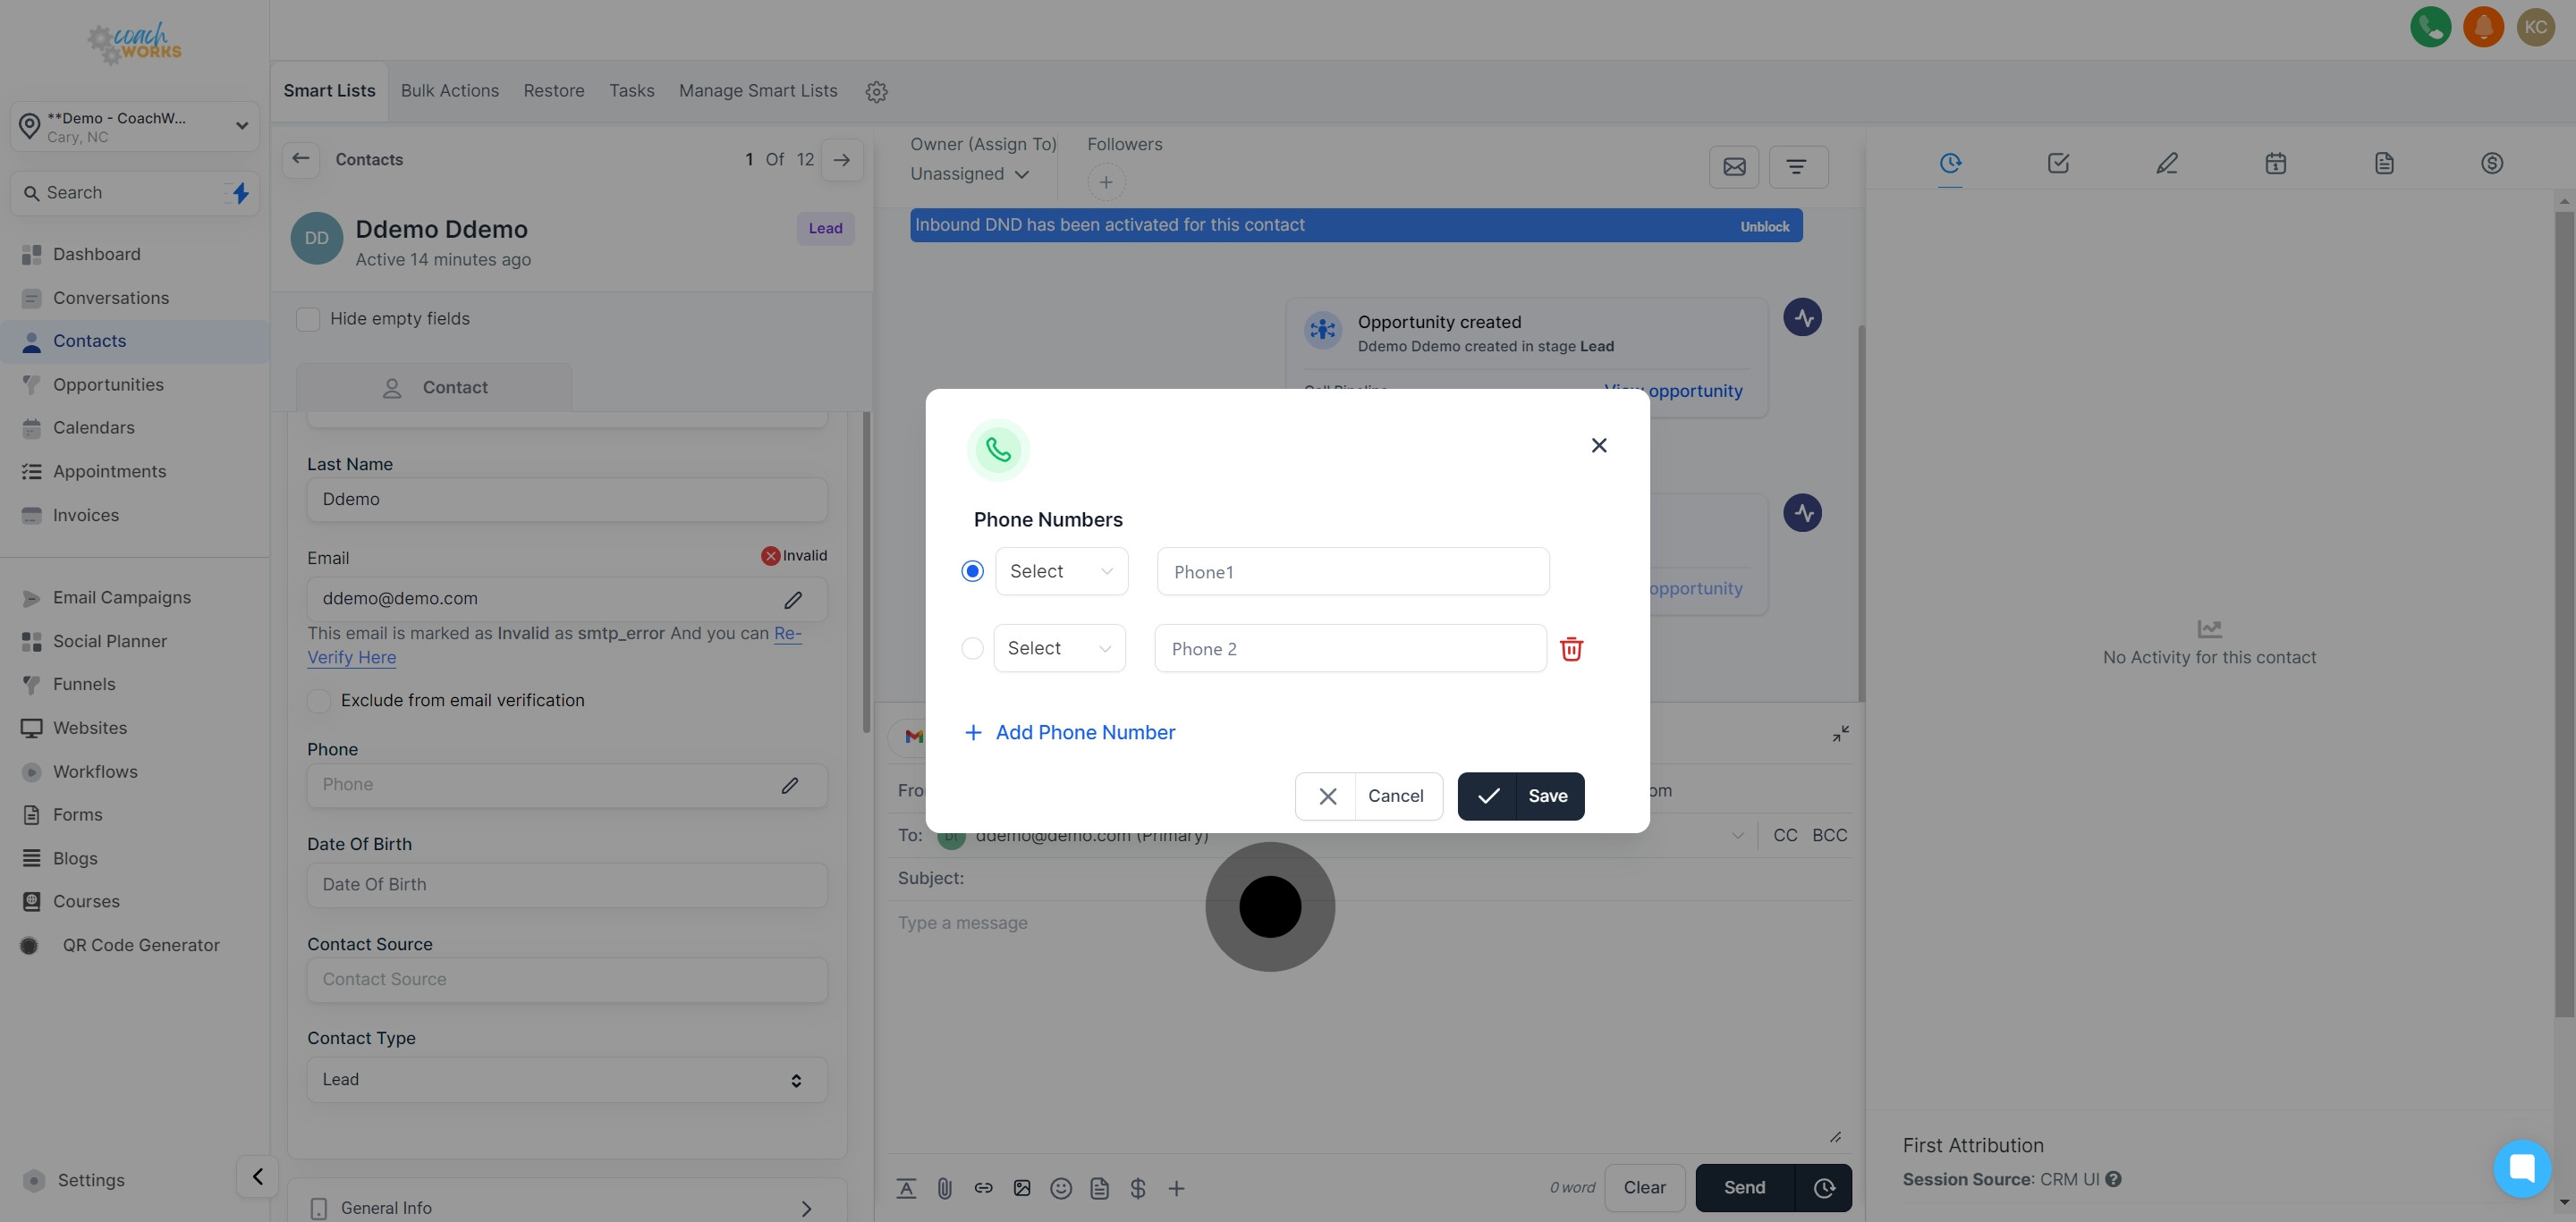Select the Phone 2 radio button
Viewport: 2576px width, 1222px height.
tap(972, 648)
